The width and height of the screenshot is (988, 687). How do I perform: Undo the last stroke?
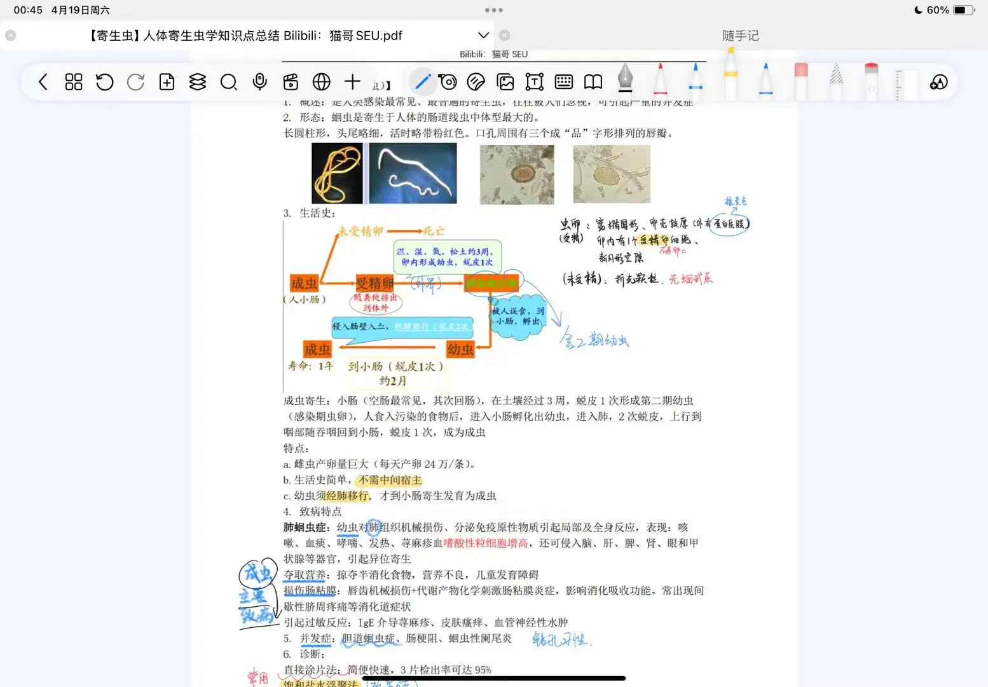click(x=104, y=82)
